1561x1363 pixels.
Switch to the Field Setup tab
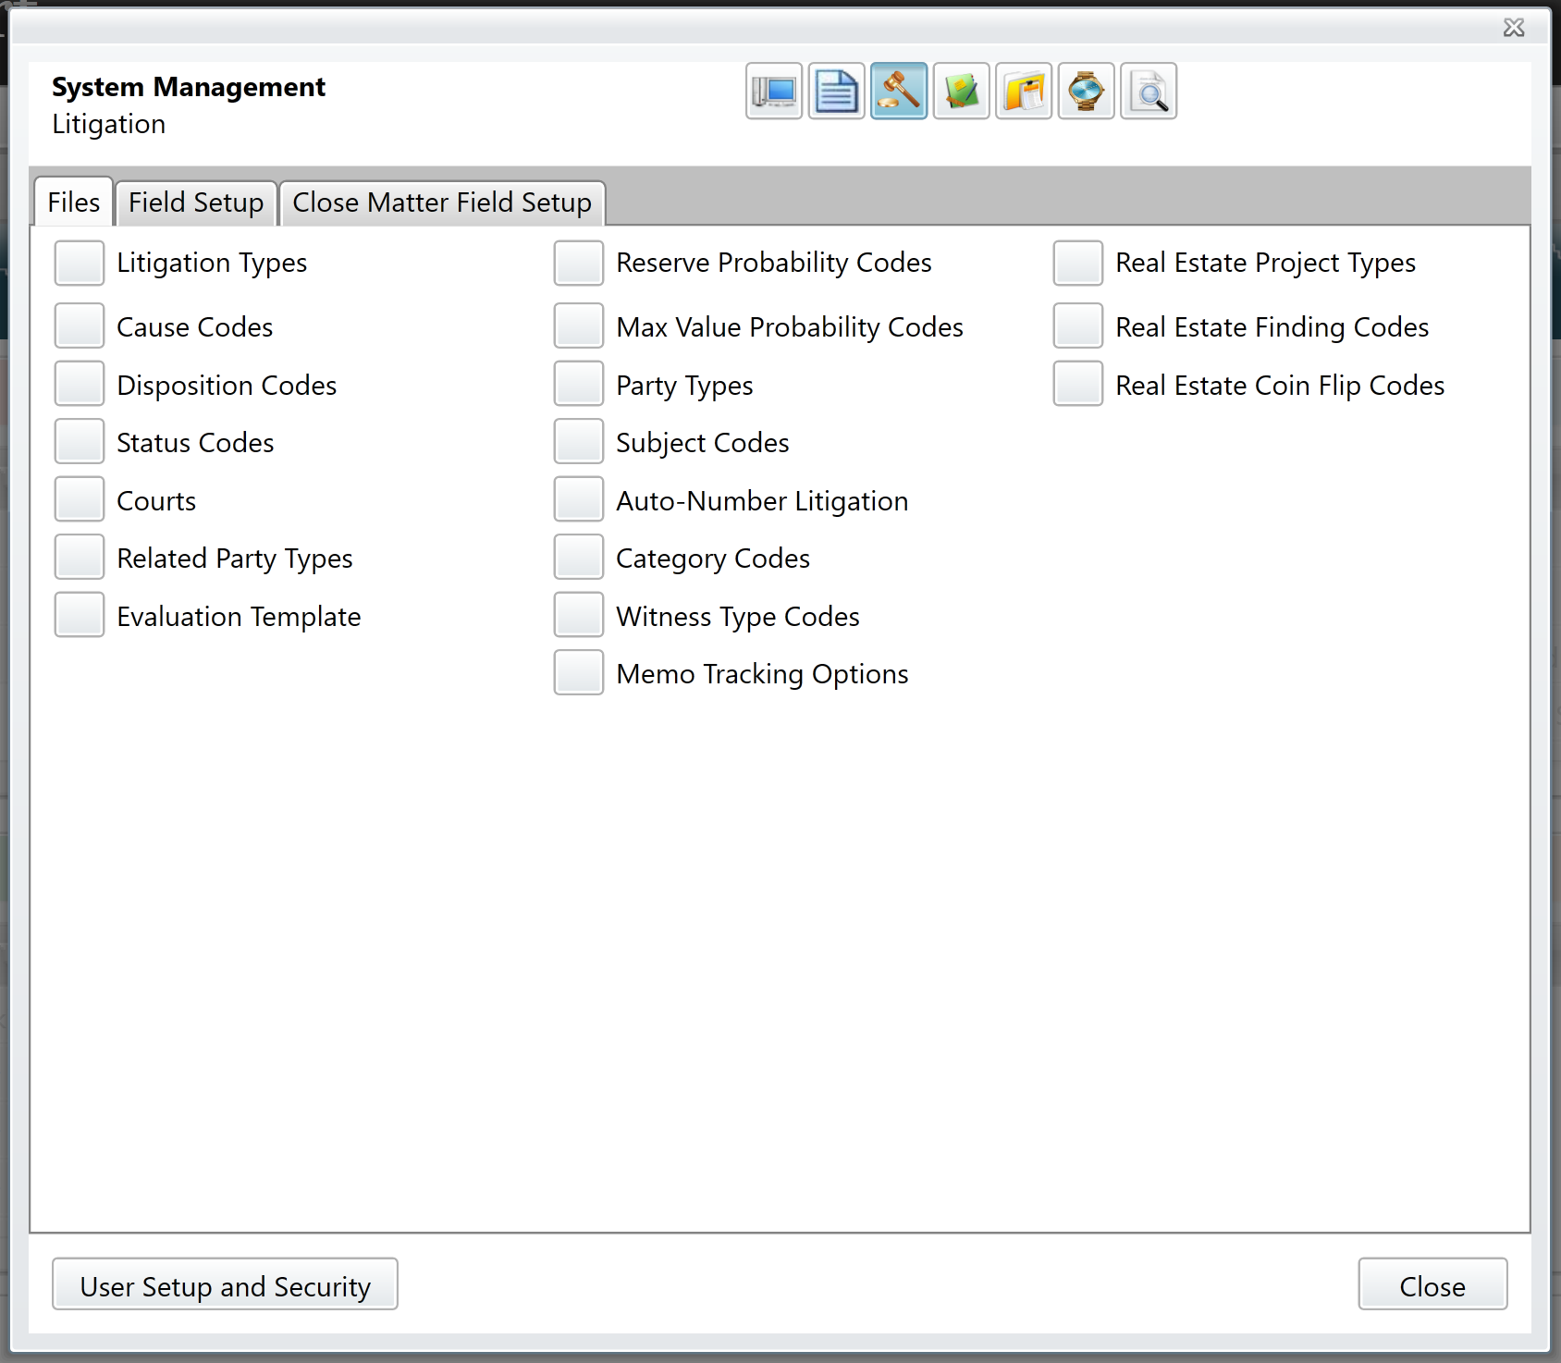click(196, 203)
